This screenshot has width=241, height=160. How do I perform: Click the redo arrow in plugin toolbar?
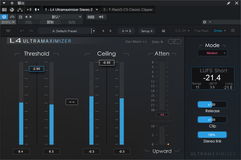point(31,31)
